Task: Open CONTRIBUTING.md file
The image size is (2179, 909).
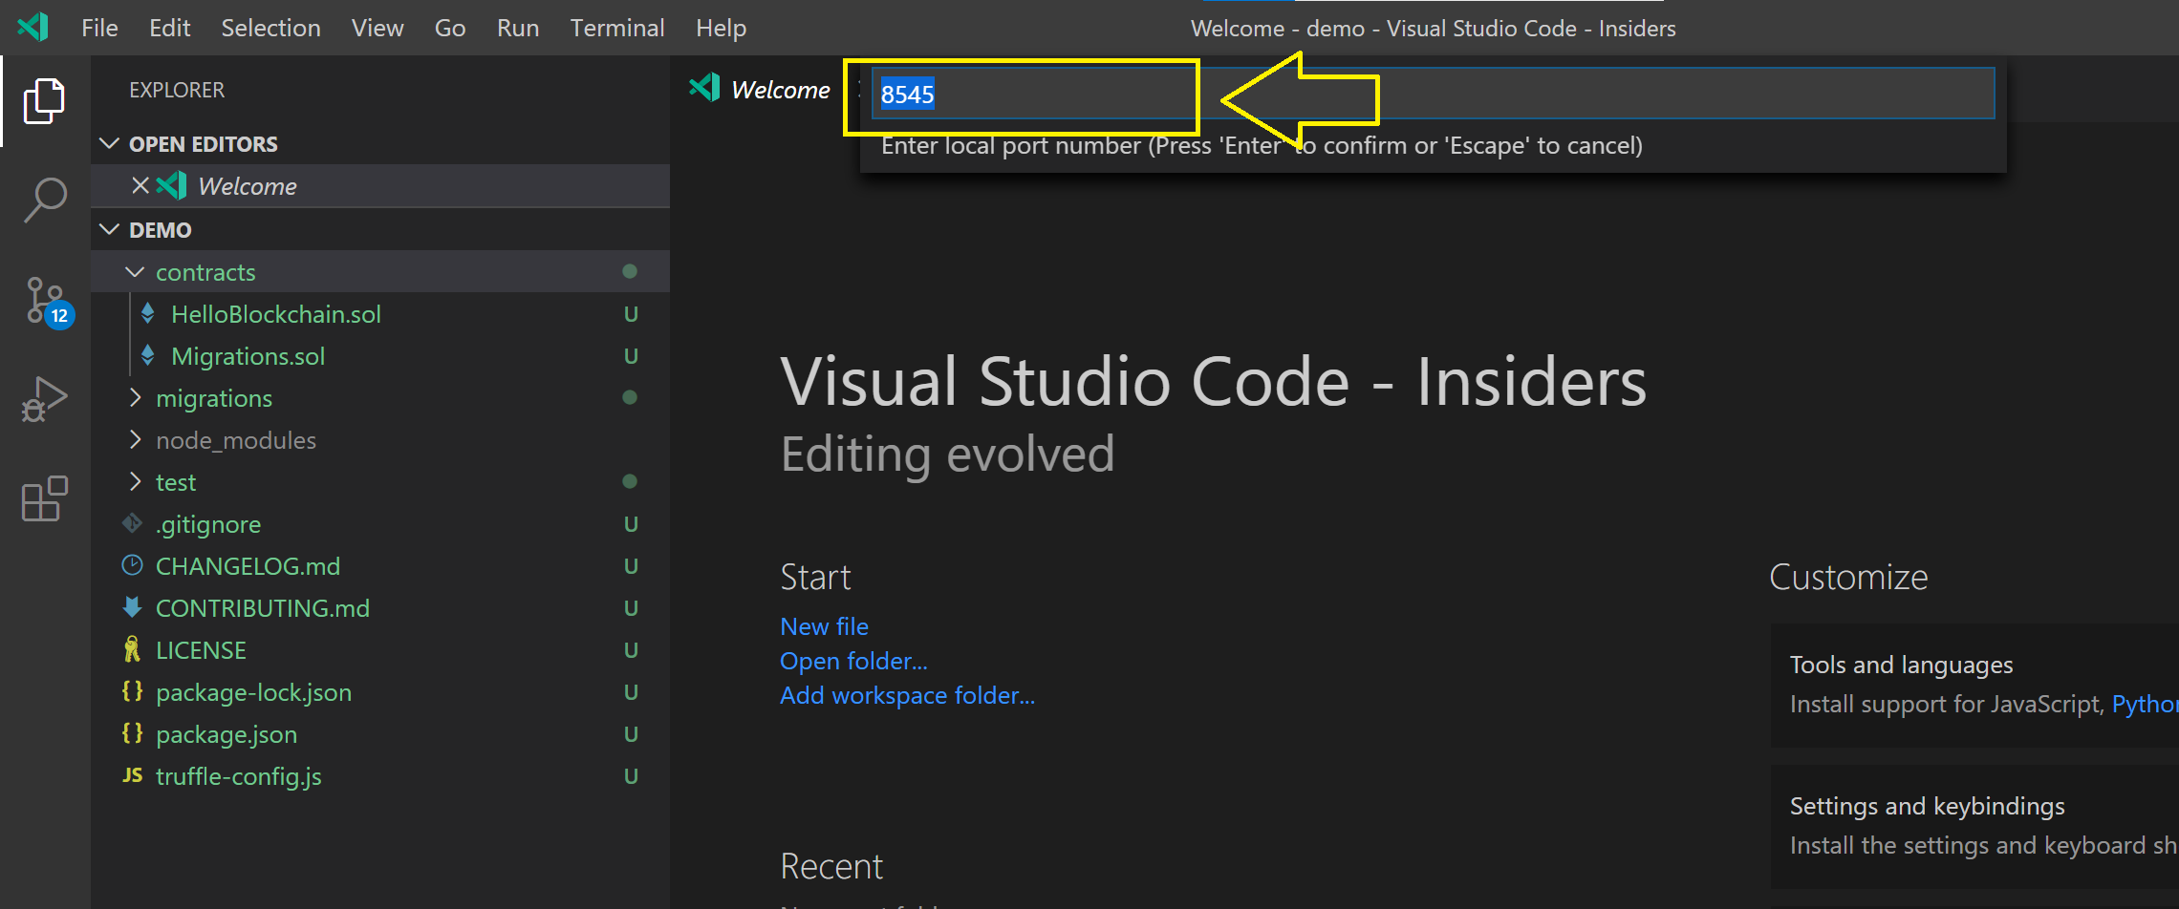Action: point(262,608)
